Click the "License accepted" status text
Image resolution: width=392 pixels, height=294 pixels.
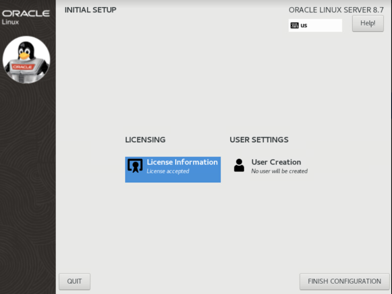pyautogui.click(x=168, y=171)
